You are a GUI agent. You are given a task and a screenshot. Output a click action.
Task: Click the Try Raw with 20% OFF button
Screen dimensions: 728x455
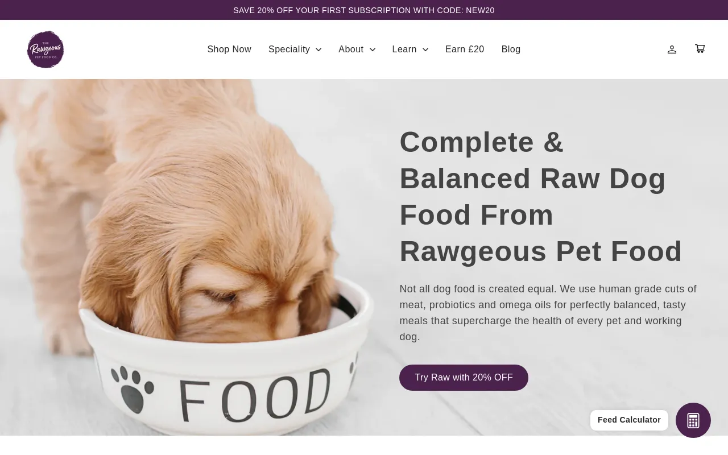point(464,378)
